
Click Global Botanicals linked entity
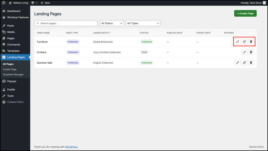pos(103,42)
